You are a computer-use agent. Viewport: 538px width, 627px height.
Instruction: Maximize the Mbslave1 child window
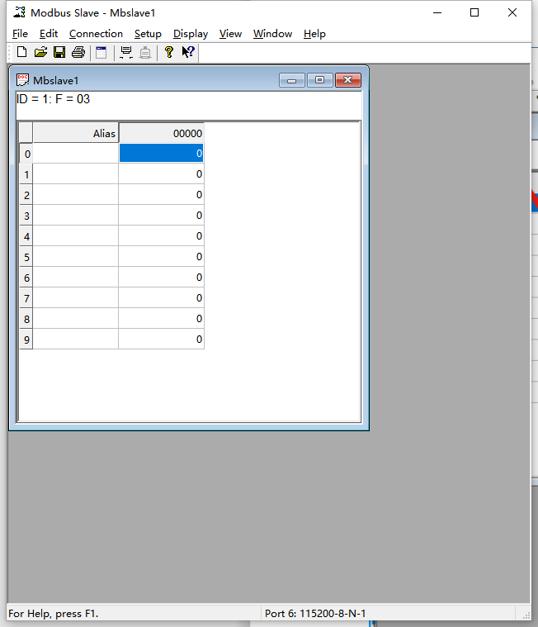(x=319, y=80)
